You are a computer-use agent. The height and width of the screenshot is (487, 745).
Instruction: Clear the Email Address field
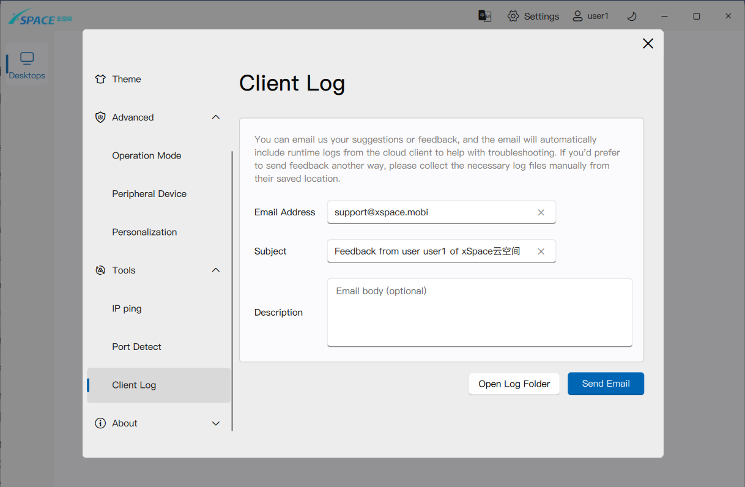point(541,212)
